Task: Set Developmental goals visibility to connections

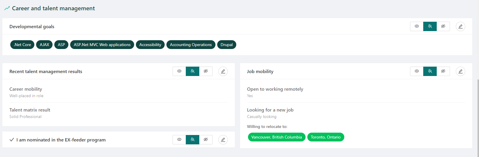Action: tap(430, 26)
